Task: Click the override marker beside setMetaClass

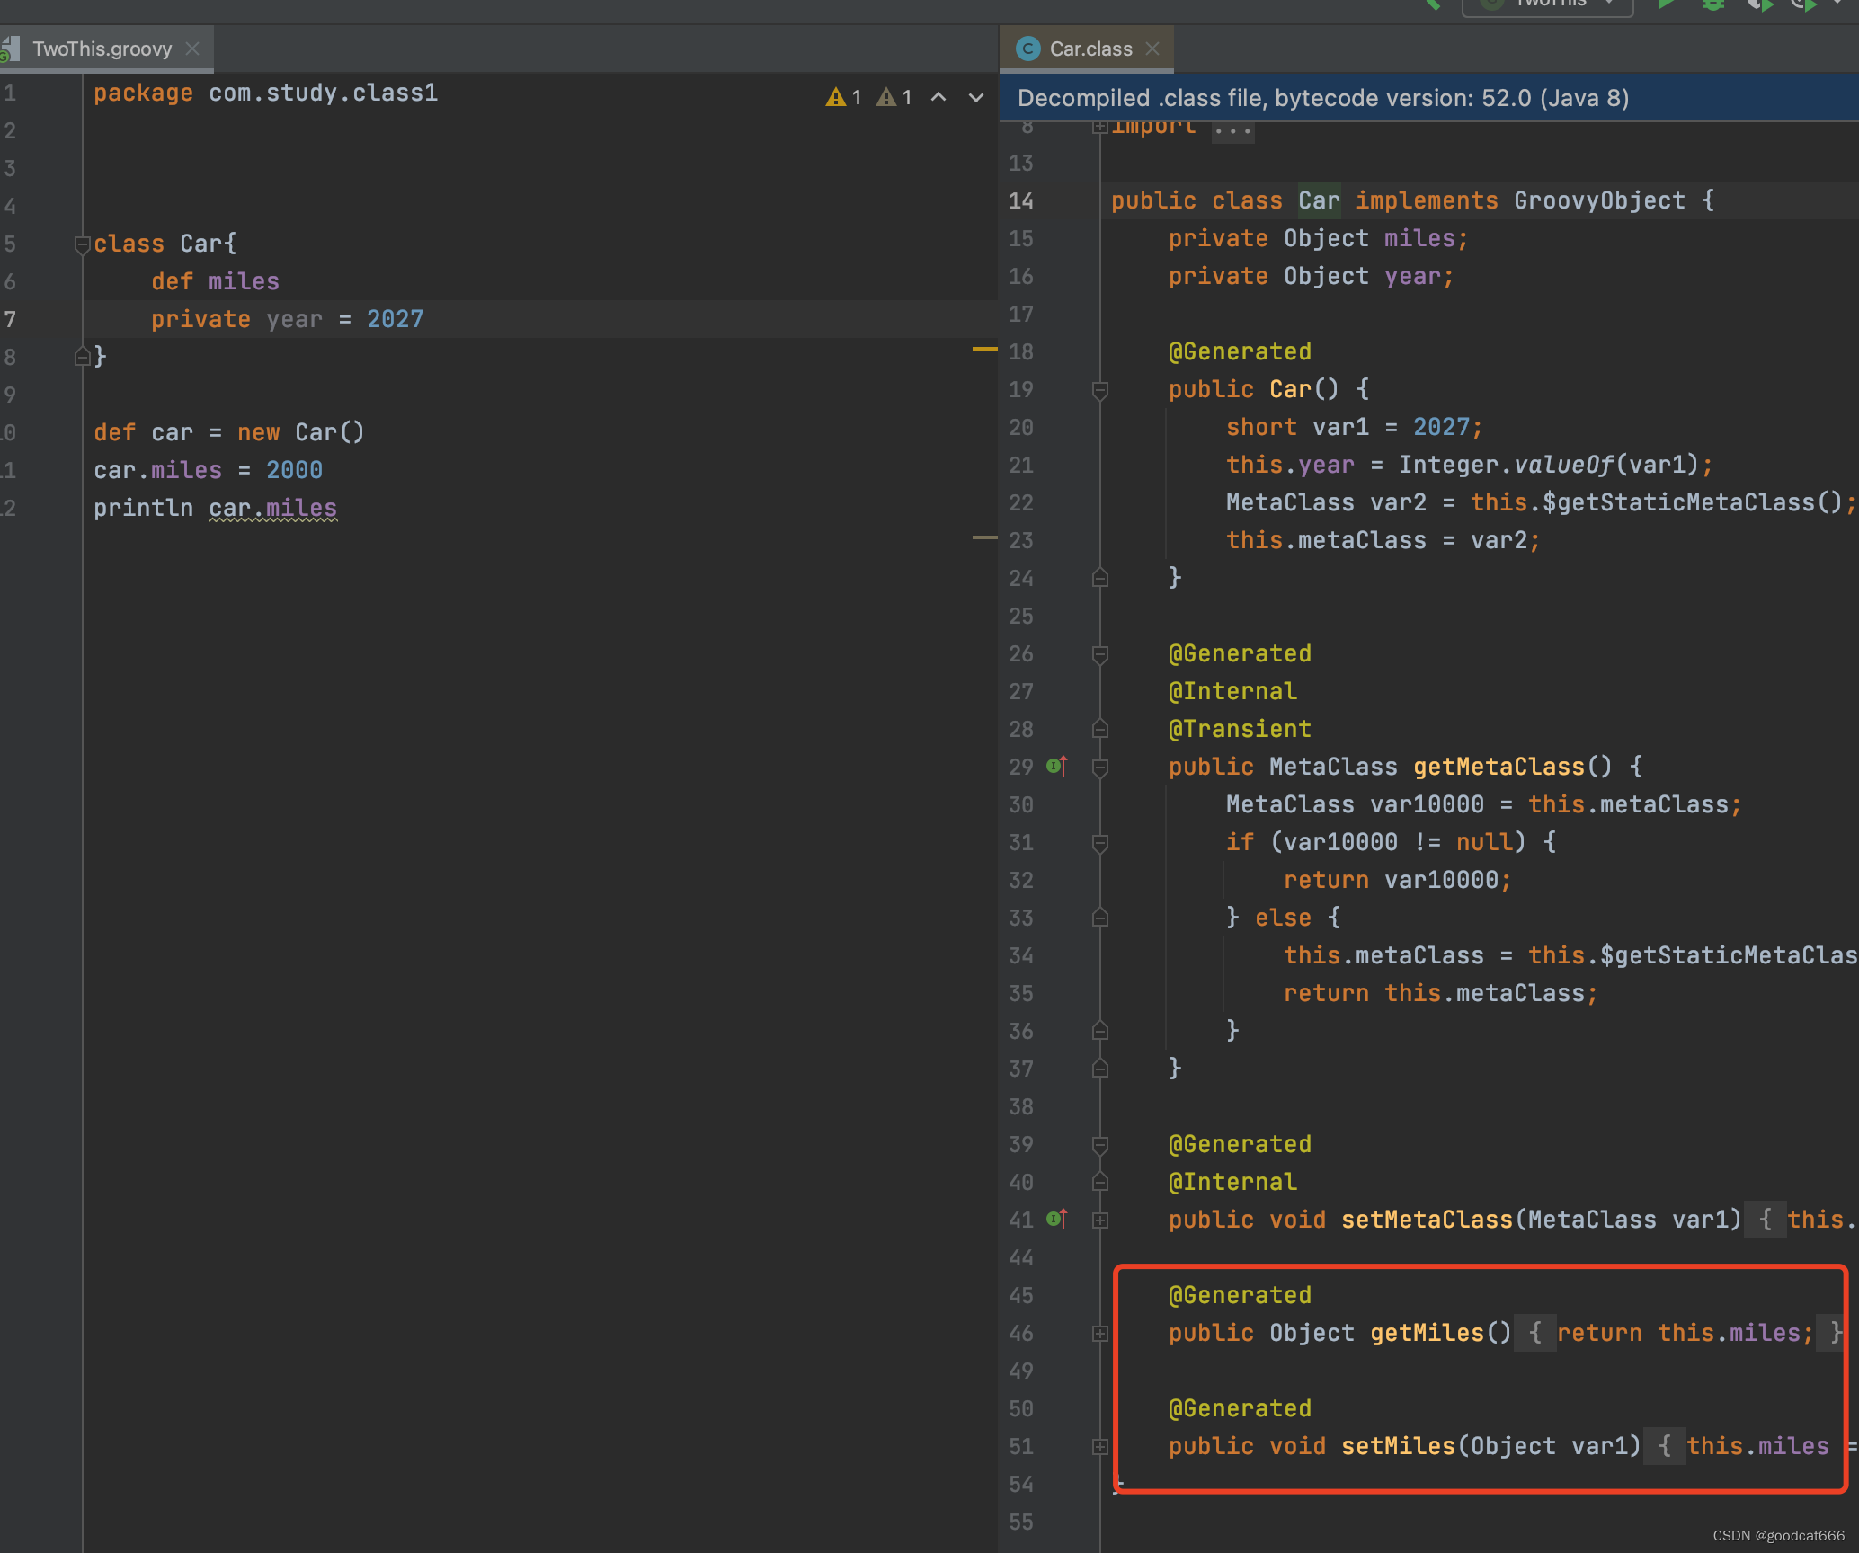Action: click(x=1057, y=1220)
